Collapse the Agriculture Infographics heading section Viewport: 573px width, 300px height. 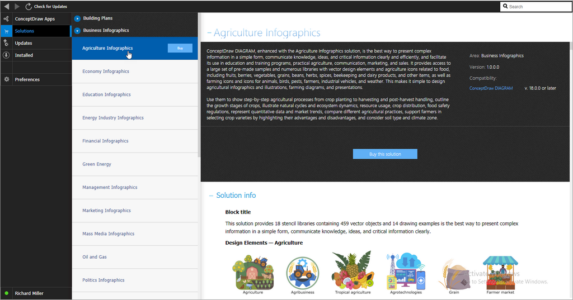[x=209, y=33]
